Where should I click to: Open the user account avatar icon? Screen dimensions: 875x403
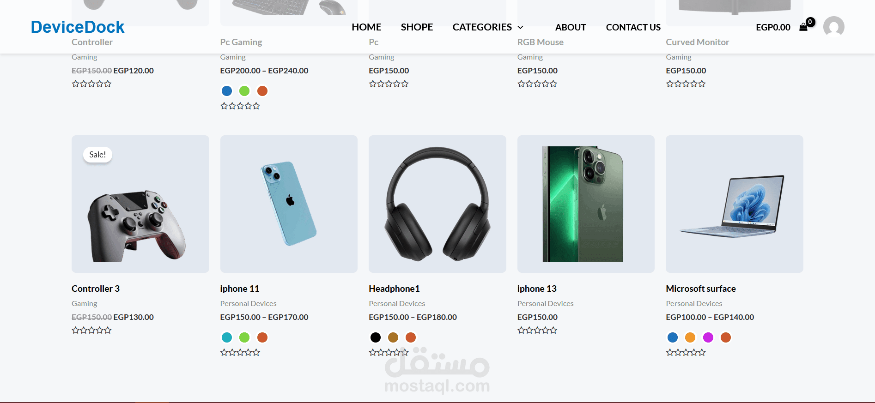pyautogui.click(x=833, y=27)
